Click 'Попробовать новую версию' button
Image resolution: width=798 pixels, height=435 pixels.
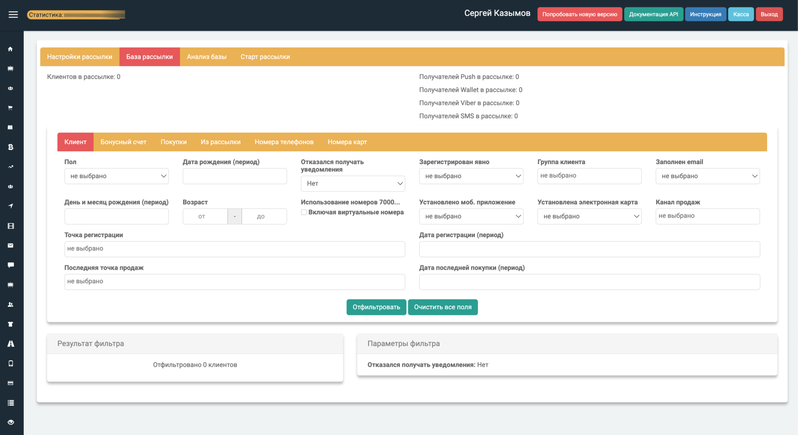pyautogui.click(x=580, y=14)
